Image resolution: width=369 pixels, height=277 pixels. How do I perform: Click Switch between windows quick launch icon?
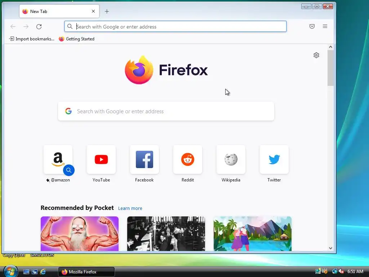coord(35,272)
